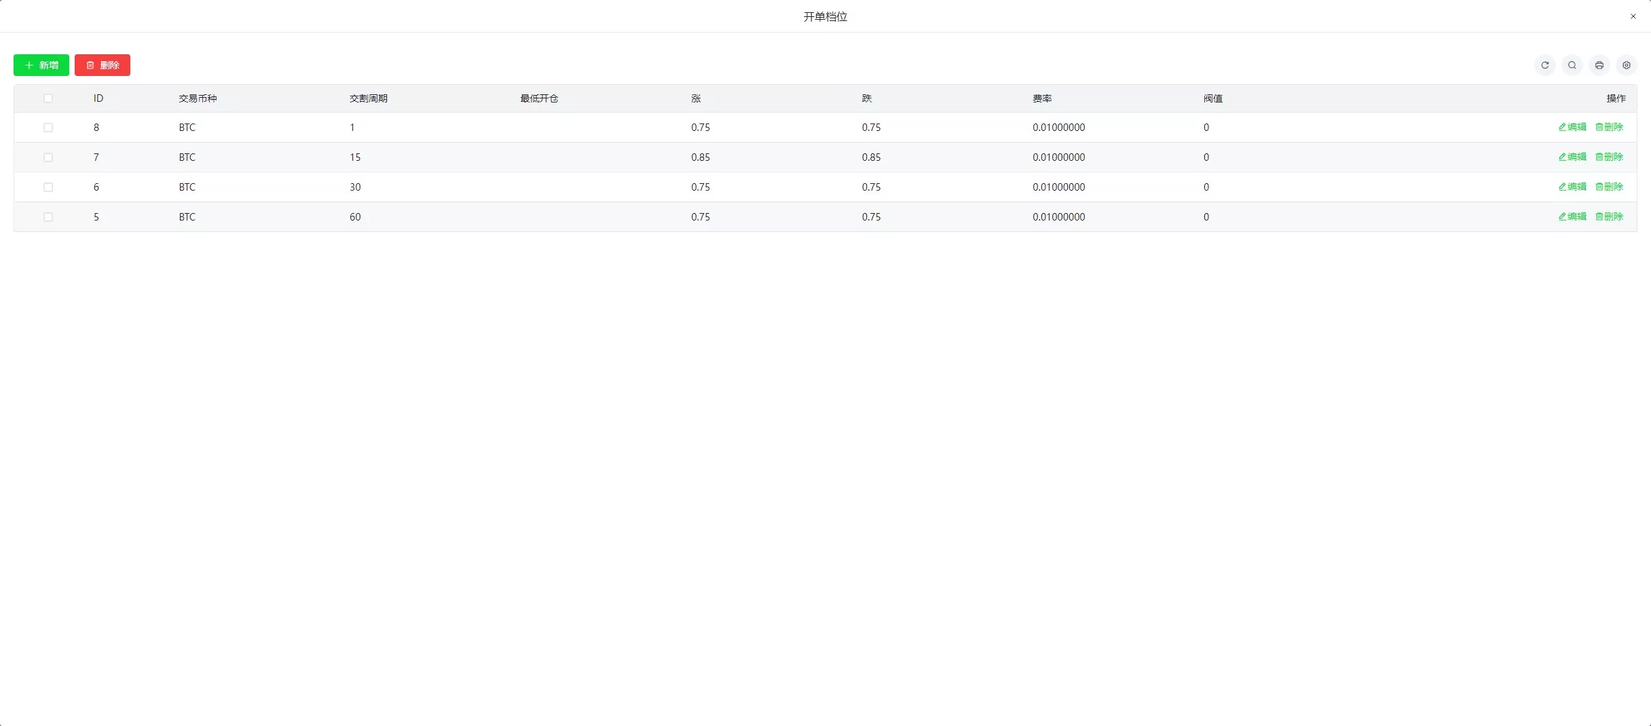This screenshot has height=726, width=1651.
Task: Edit the row with ID 8
Action: (x=1572, y=127)
